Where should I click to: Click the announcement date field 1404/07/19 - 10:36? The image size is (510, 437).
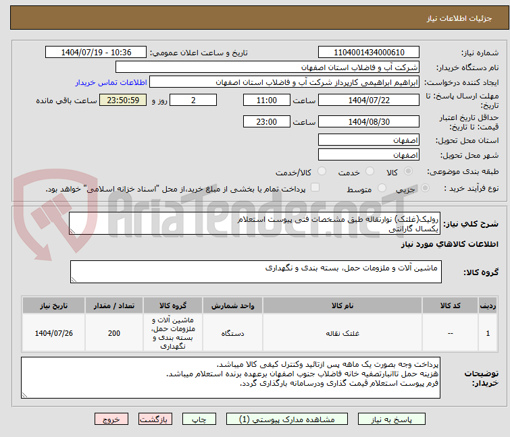coord(96,53)
